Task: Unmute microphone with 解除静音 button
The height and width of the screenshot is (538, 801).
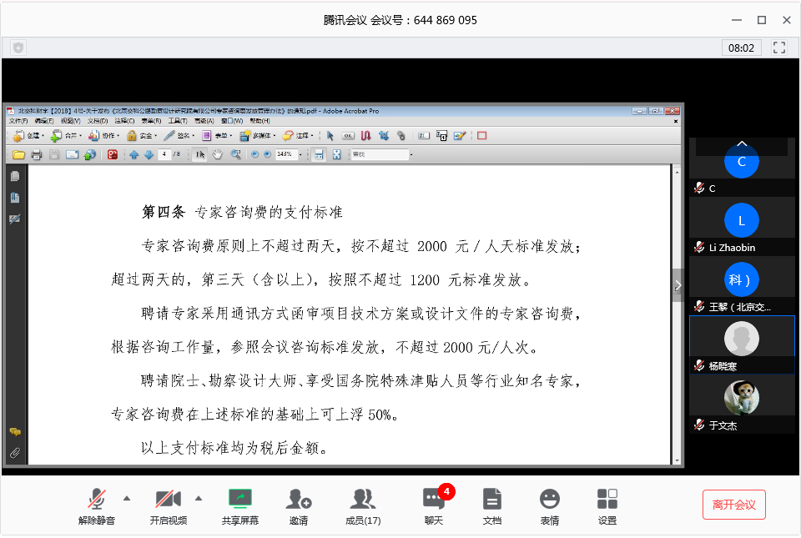Action: (x=97, y=505)
